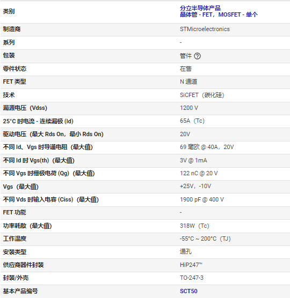
Task: Click the help icon next to 管件
Action: click(x=197, y=56)
